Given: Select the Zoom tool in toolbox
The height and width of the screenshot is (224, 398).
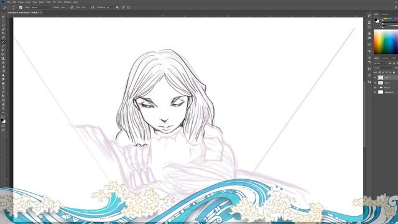Looking at the screenshot, I should click(x=3, y=108).
